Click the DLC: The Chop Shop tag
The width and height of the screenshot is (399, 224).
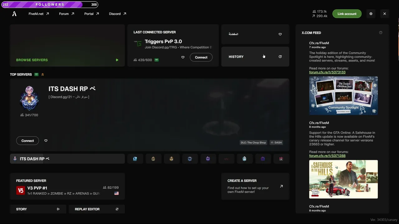click(253, 142)
